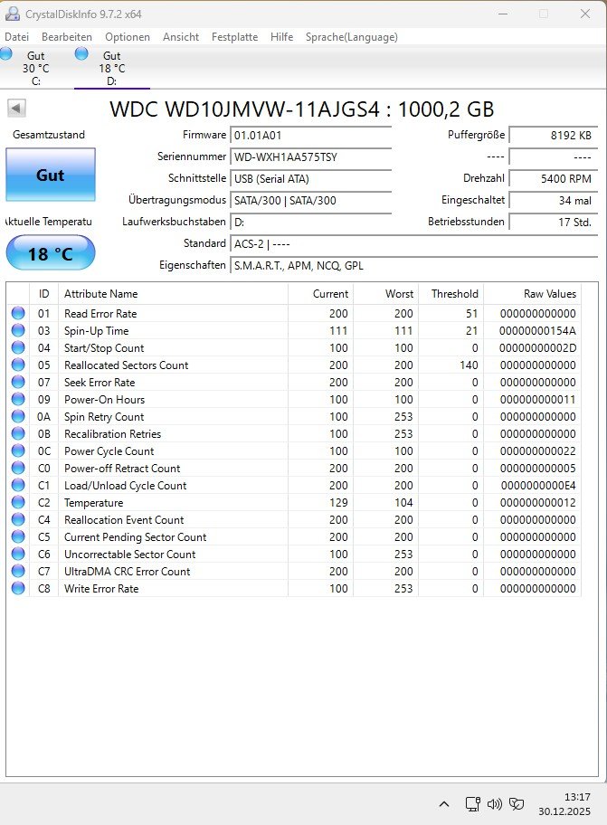The width and height of the screenshot is (607, 825).
Task: Click the Betriebsstunden value 17 Std.
Action: coord(553,222)
